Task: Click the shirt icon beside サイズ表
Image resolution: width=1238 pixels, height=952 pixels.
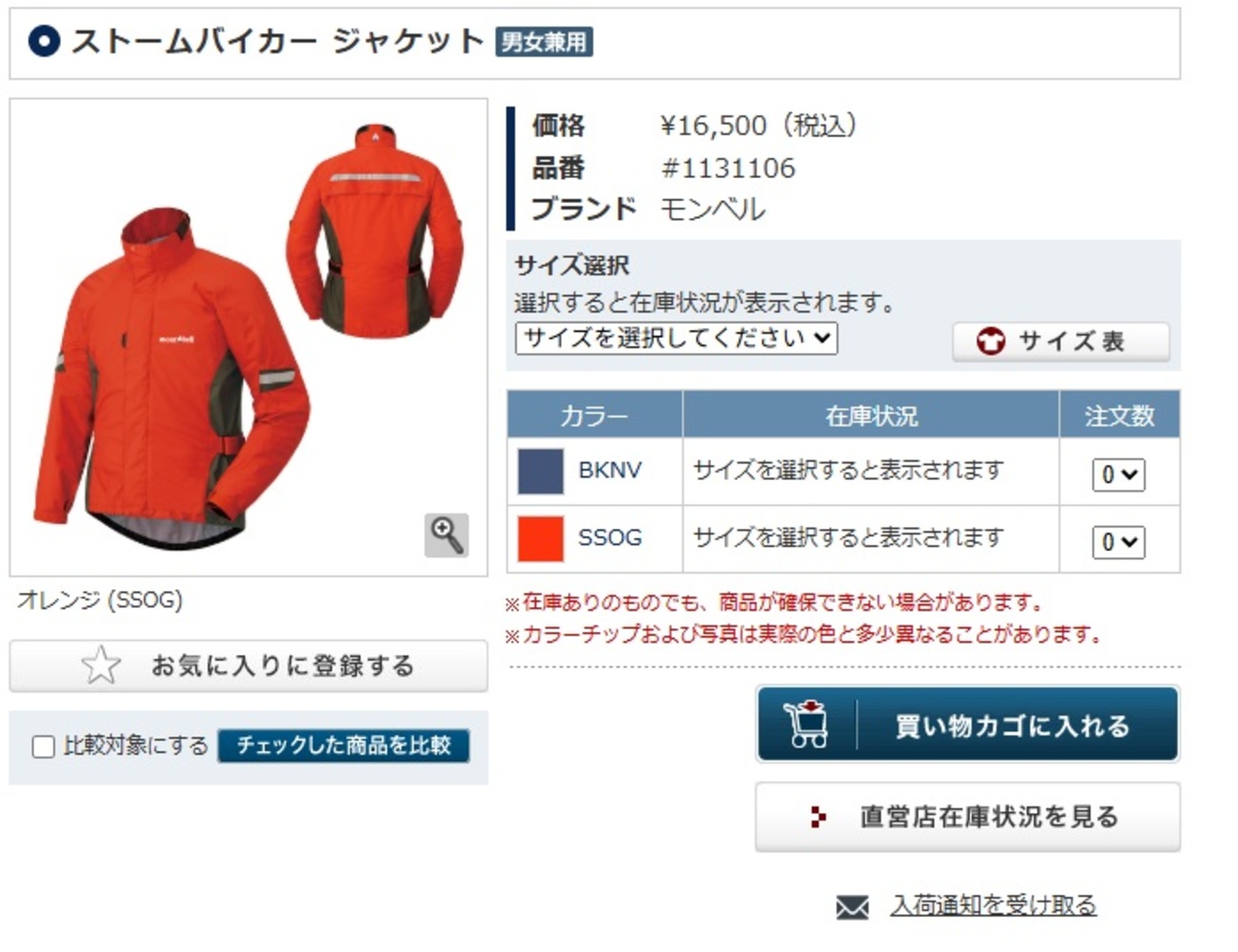Action: pos(990,341)
